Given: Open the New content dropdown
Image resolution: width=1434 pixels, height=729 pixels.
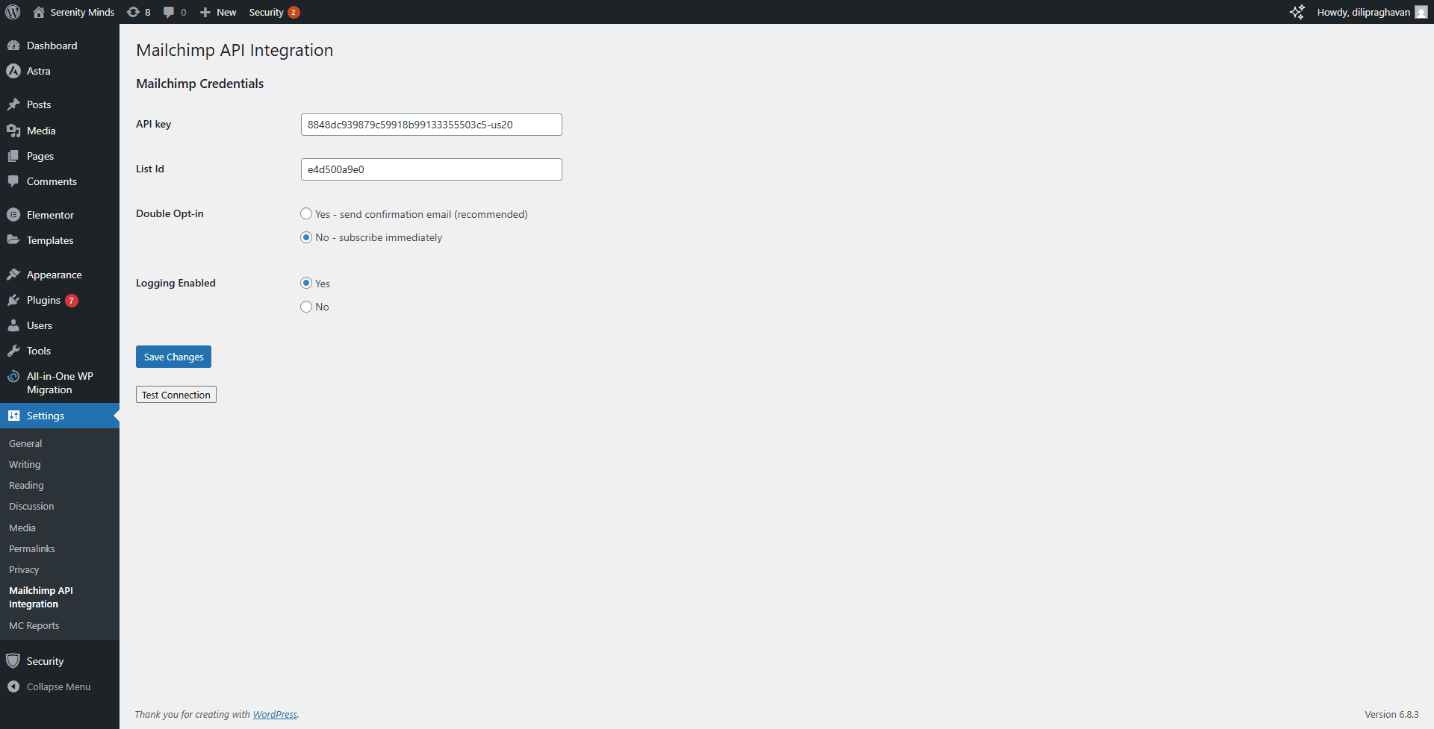Looking at the screenshot, I should 218,12.
